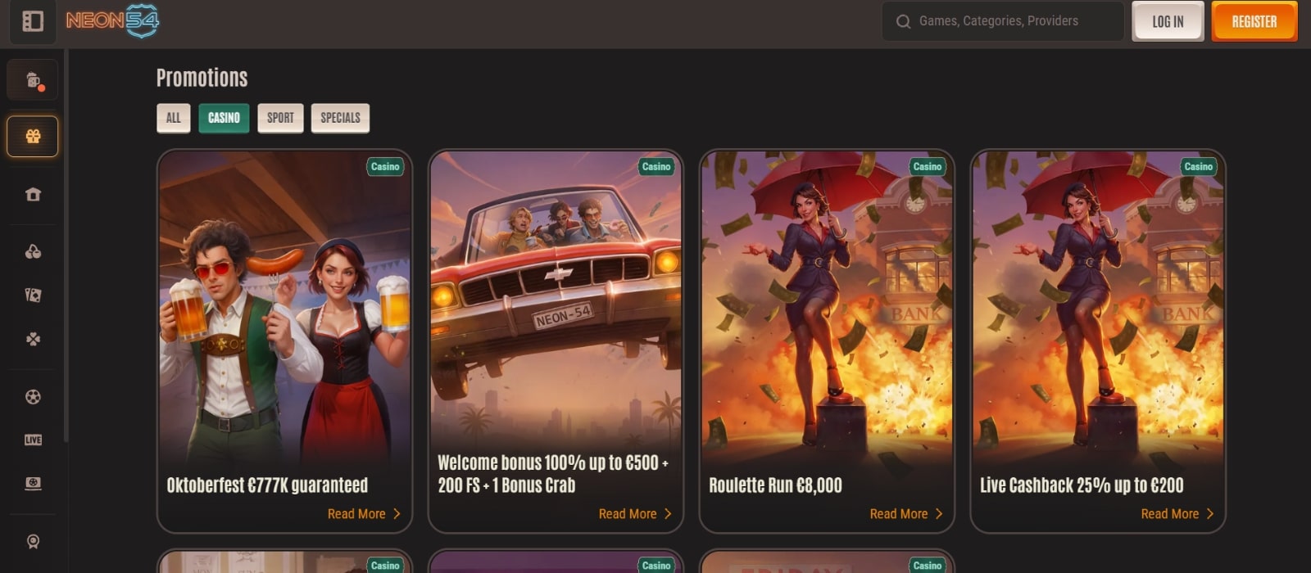Screen dimensions: 1311x573
Task: Click Casino tag on Live Cashback card
Action: click(1199, 166)
